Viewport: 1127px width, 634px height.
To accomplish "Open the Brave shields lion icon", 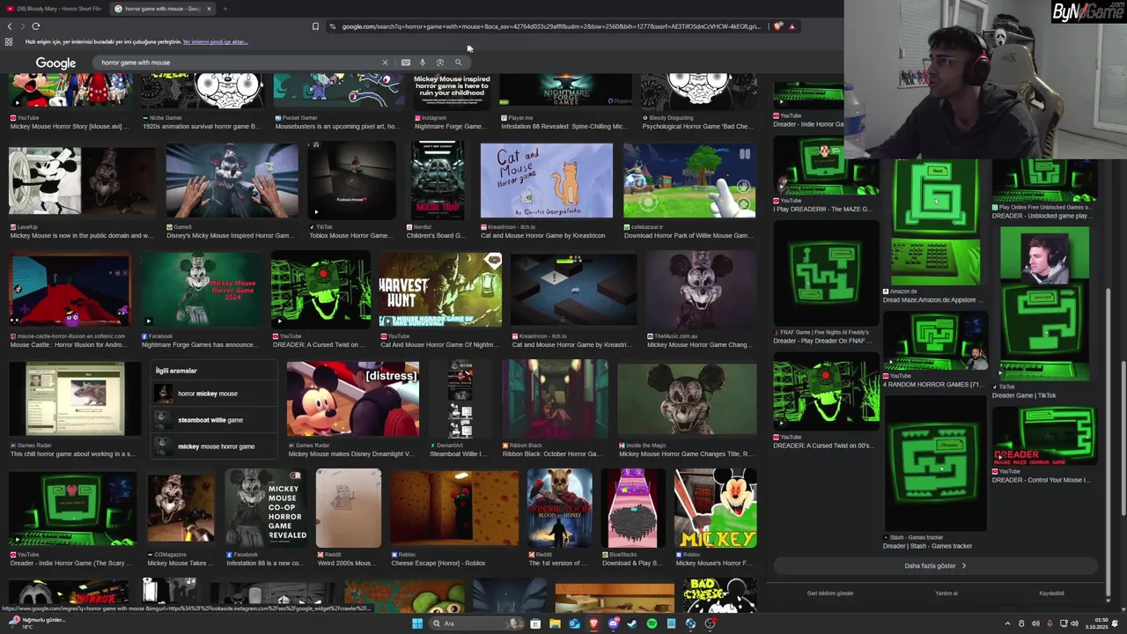I will pos(778,26).
